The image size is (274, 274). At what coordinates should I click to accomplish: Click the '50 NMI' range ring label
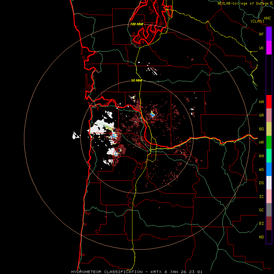pos(137,80)
